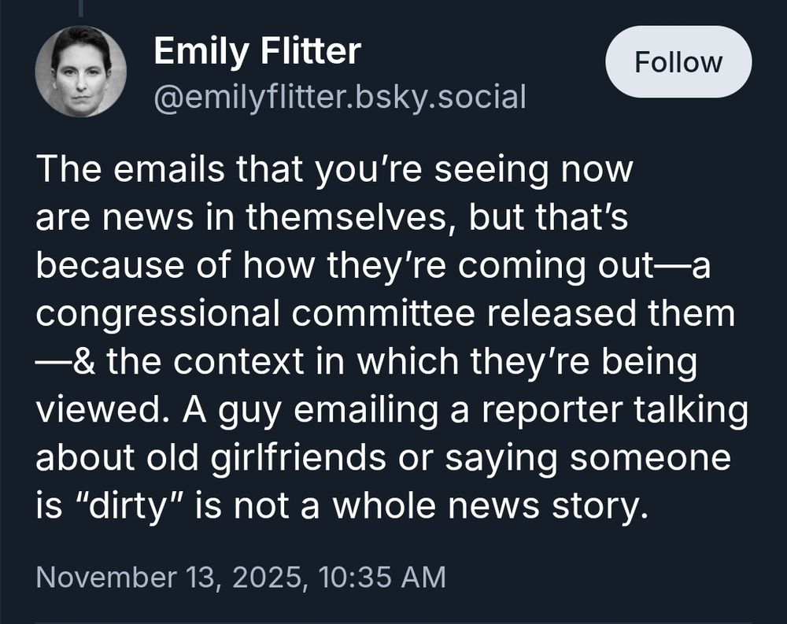
Task: Click the line 'congressional committee released them'
Action: point(386,315)
